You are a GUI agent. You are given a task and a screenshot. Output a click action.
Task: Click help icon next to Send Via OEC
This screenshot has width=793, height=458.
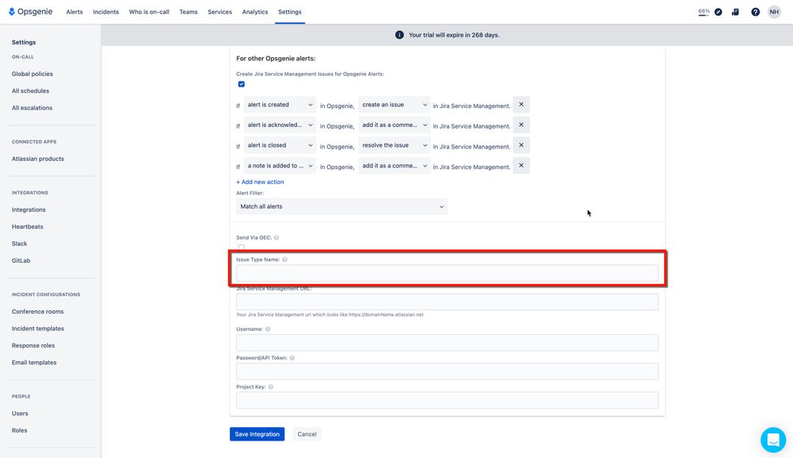[x=277, y=237]
